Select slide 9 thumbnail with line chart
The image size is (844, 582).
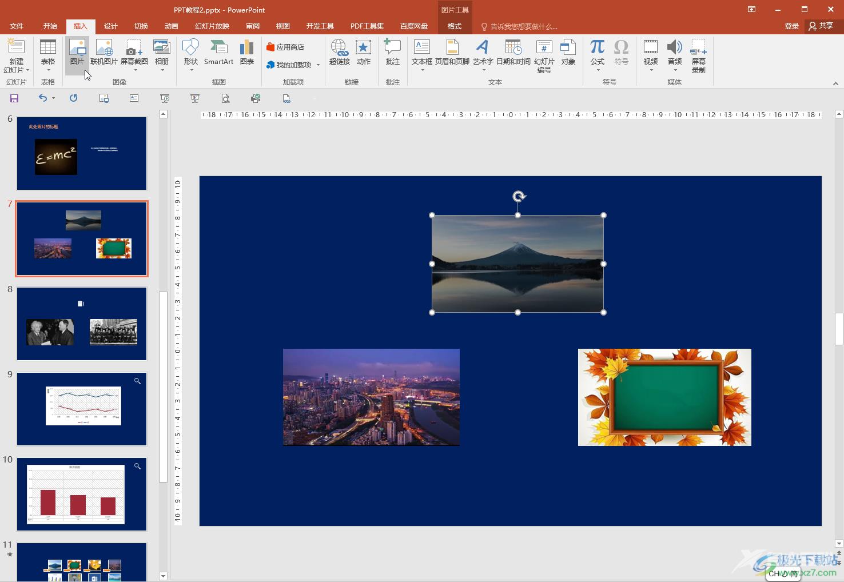(x=82, y=409)
